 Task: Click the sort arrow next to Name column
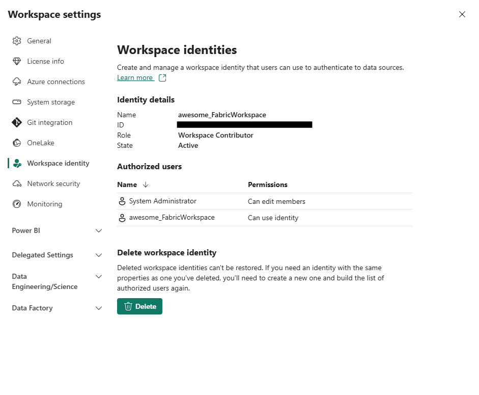[x=146, y=185]
